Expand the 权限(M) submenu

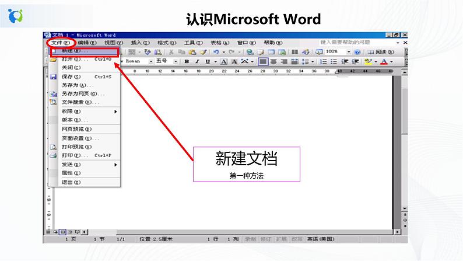pos(89,112)
